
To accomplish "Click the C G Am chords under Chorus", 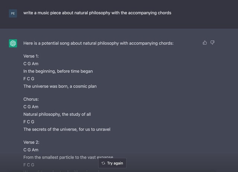I will (31, 107).
